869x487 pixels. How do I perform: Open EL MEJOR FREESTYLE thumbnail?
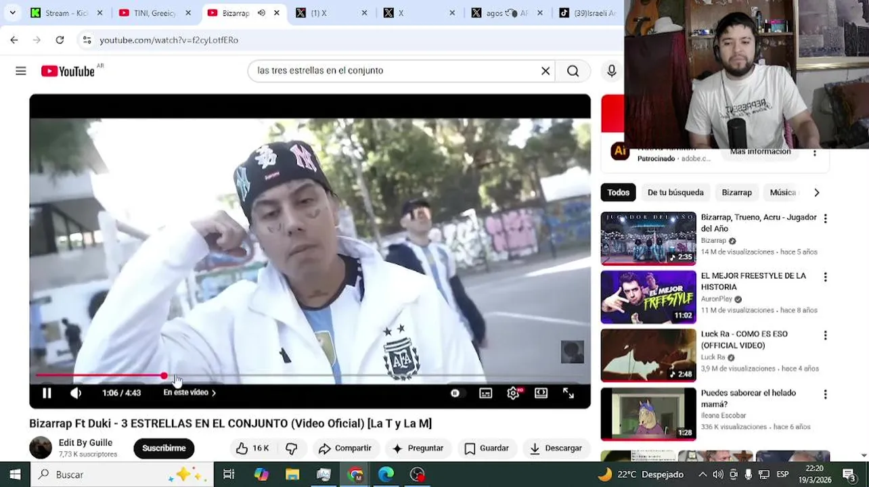(648, 297)
